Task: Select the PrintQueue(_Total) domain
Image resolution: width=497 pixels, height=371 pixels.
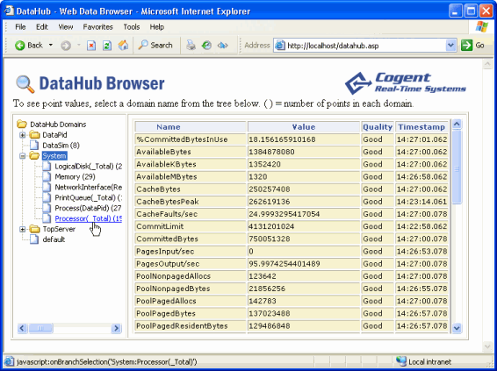Action: tap(89, 197)
